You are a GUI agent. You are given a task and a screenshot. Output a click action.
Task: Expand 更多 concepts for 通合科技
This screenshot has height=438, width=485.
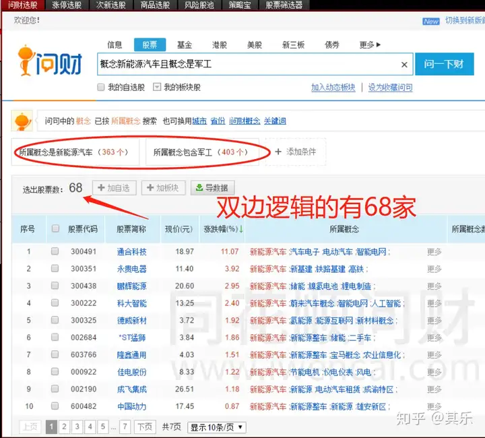click(434, 252)
